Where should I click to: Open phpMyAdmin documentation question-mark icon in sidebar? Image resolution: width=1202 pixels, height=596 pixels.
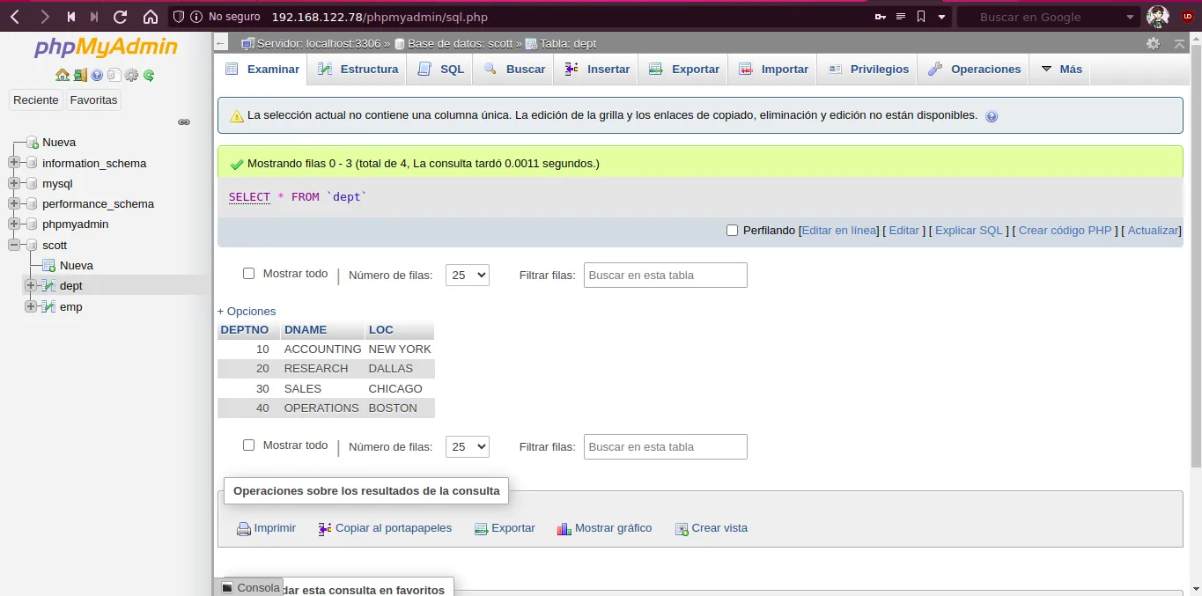pyautogui.click(x=97, y=75)
